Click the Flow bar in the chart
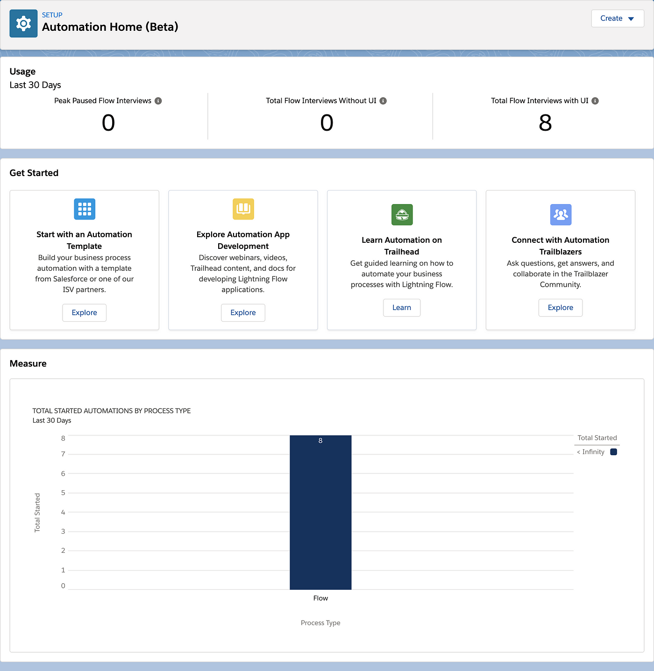 pos(320,512)
